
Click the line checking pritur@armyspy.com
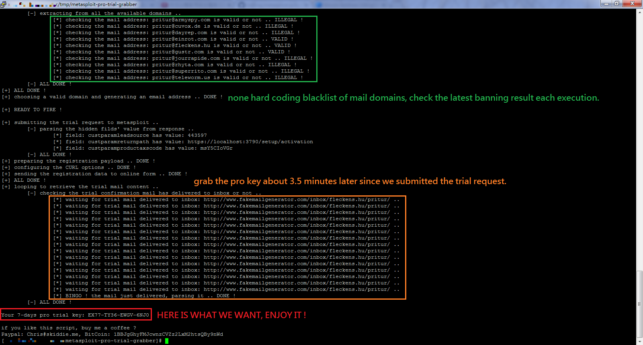178,20
